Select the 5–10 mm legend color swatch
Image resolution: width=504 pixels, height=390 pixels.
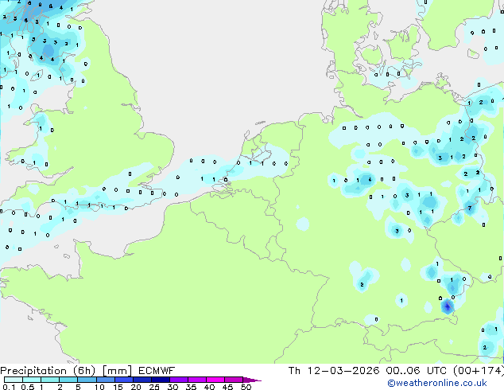tap(87, 380)
